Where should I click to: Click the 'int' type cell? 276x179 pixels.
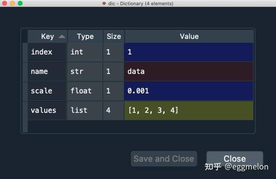(85, 52)
